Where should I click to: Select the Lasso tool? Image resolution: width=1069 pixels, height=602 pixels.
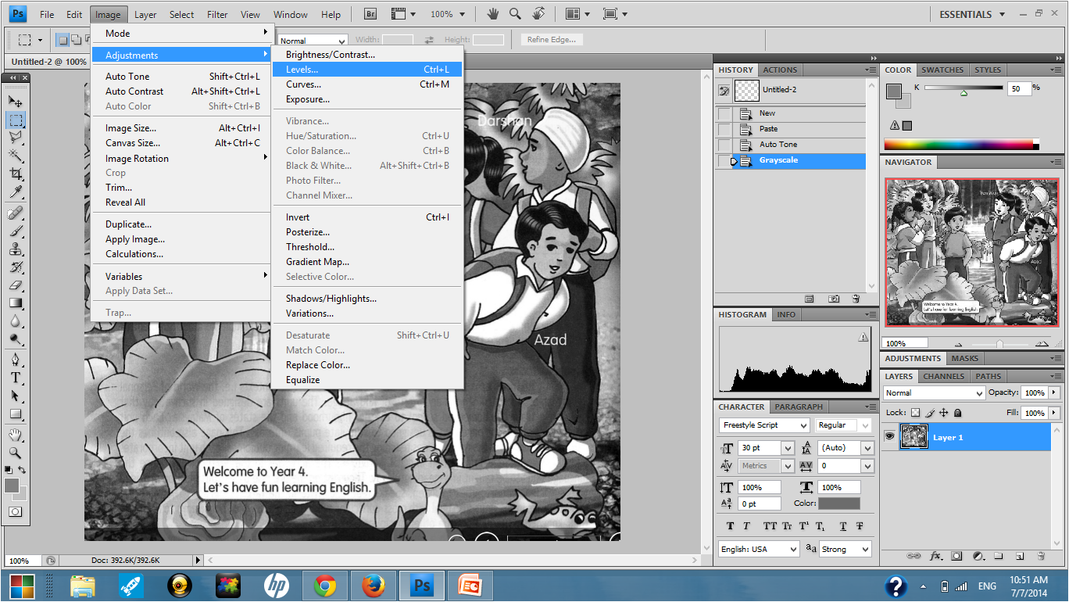point(16,138)
